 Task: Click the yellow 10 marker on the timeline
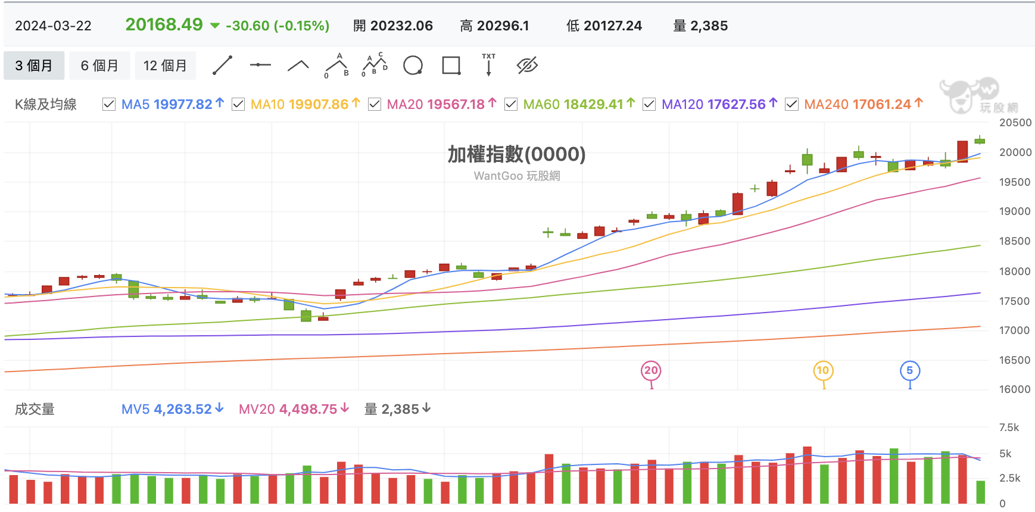point(823,371)
